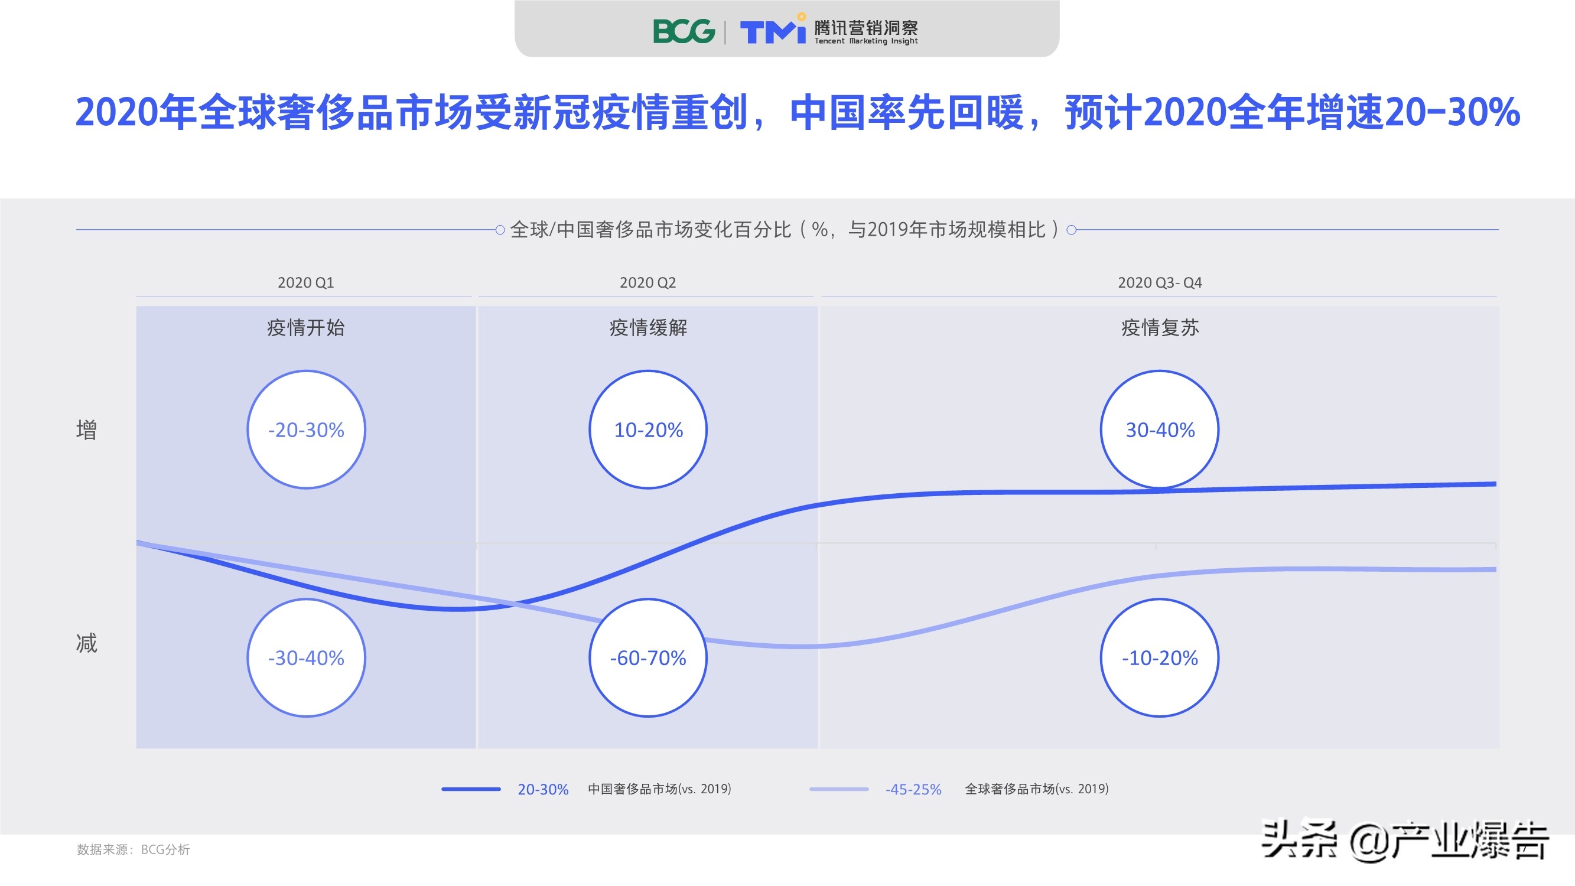
Task: Click the BCG logo in header
Action: pos(684,31)
